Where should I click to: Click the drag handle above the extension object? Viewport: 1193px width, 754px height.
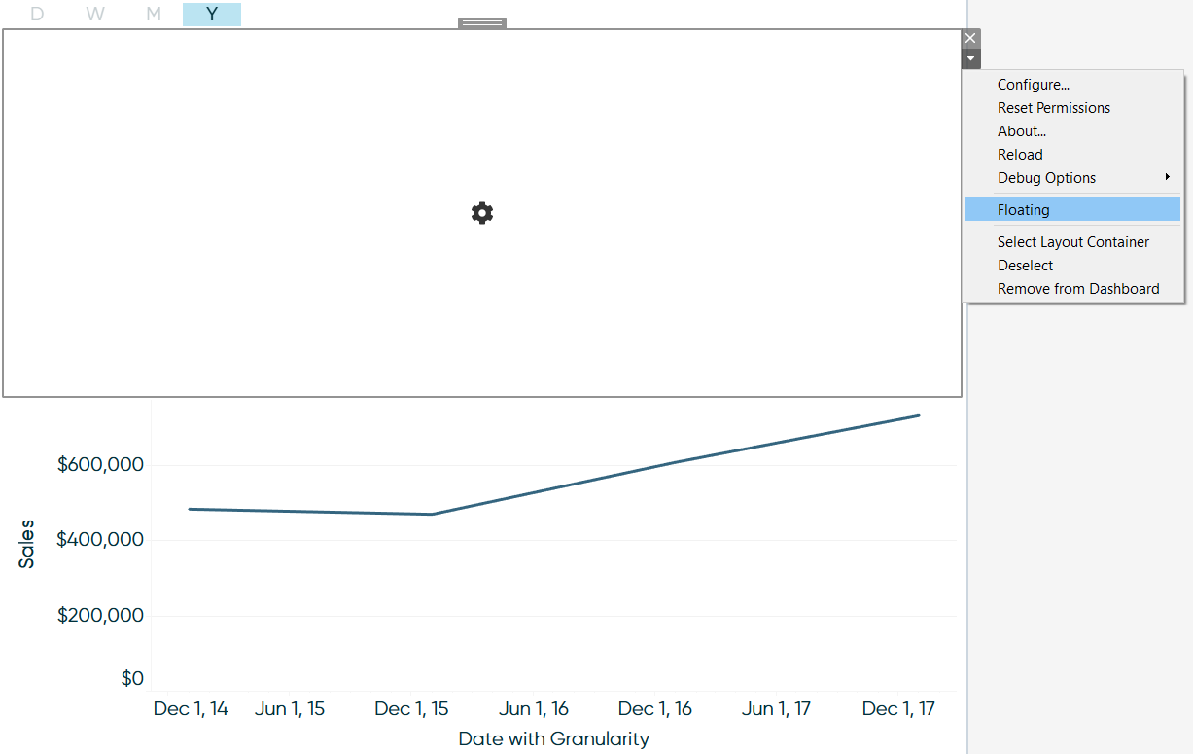[481, 21]
